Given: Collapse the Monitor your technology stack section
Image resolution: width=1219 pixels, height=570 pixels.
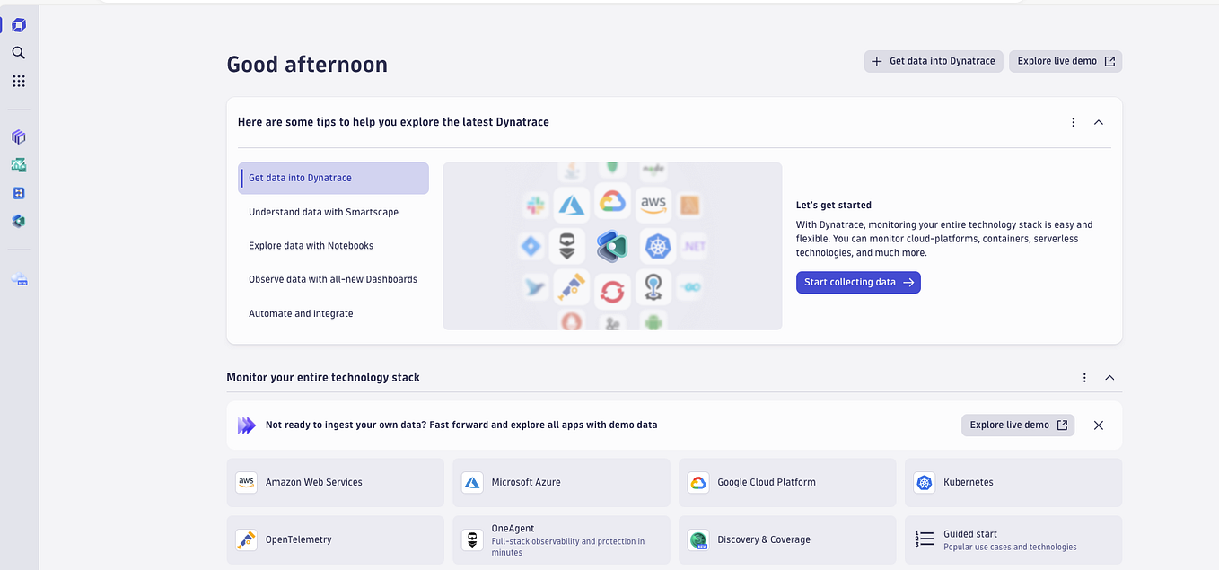Looking at the screenshot, I should [x=1109, y=378].
